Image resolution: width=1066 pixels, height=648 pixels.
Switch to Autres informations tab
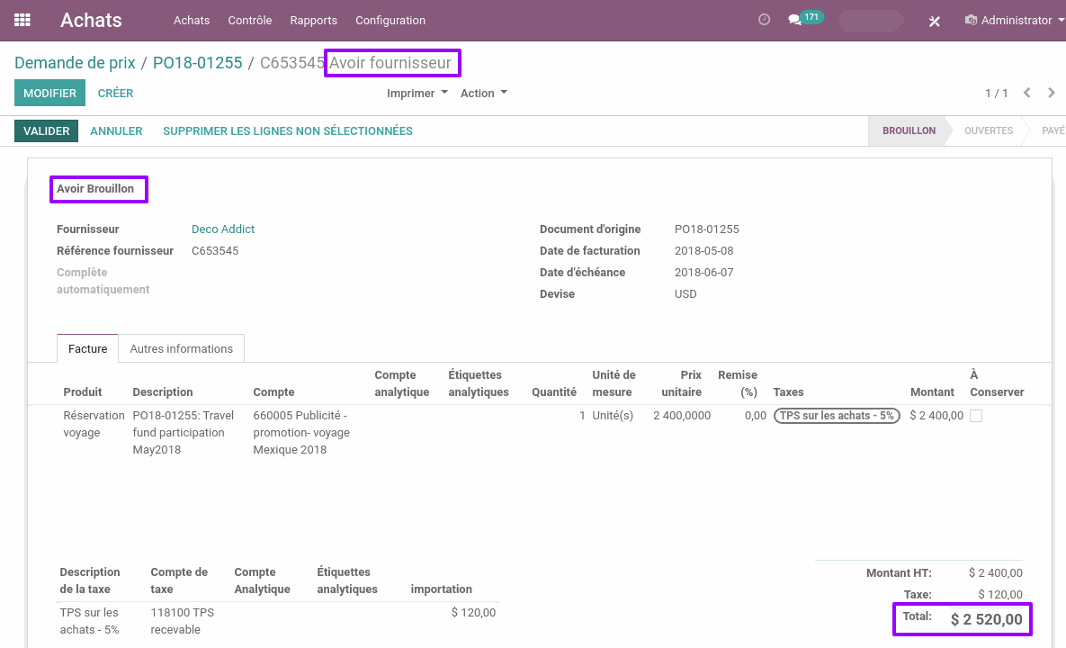click(181, 348)
